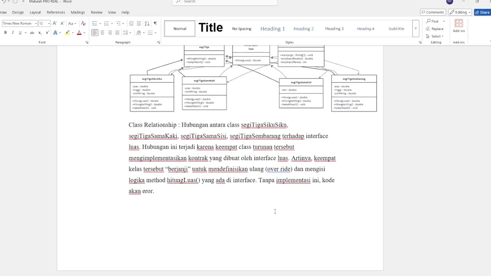Screen dimensions: 491x276
Task: Open the font size dropdown
Action: pyautogui.click(x=49, y=23)
